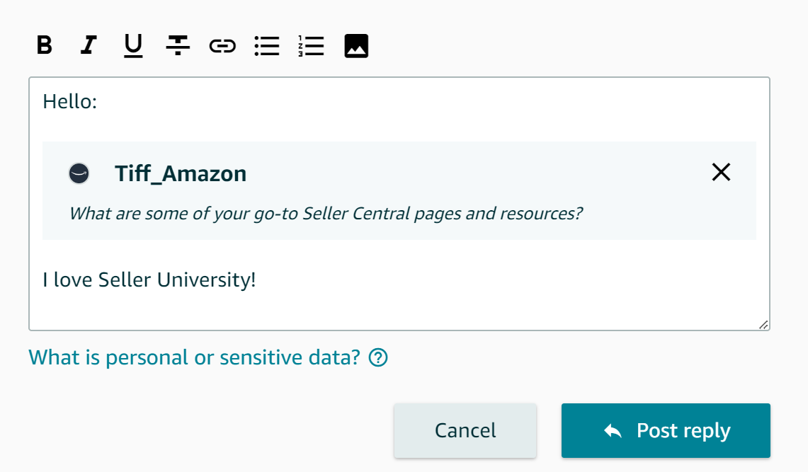808x472 pixels.
Task: Place cursor after 'Hello:' text
Action: click(98, 102)
